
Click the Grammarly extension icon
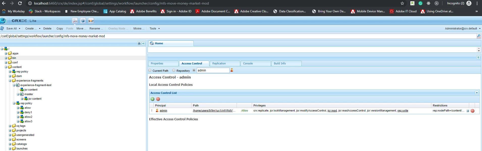tap(420, 3)
